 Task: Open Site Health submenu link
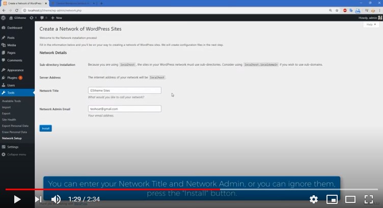[9, 119]
